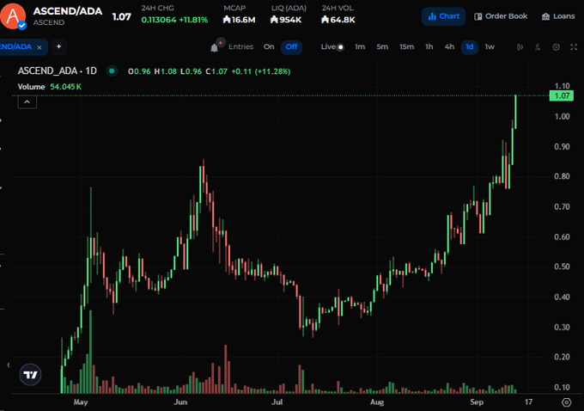Click the OHLC close value C1.07
This screenshot has height=411, width=584.
coord(216,71)
